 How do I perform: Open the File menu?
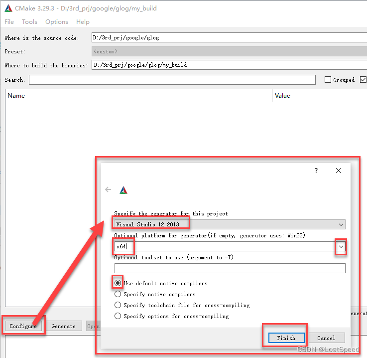click(x=9, y=22)
